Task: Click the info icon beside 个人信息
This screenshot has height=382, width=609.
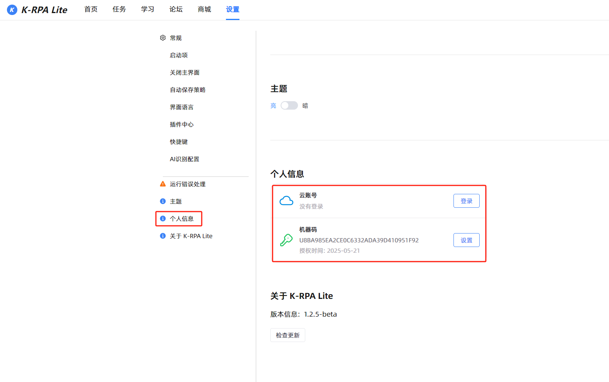Action: [163, 219]
